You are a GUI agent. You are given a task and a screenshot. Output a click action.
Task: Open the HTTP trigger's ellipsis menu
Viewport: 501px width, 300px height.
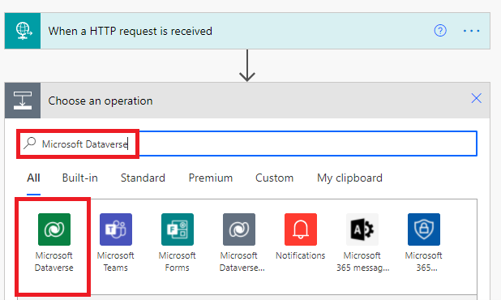(x=471, y=31)
